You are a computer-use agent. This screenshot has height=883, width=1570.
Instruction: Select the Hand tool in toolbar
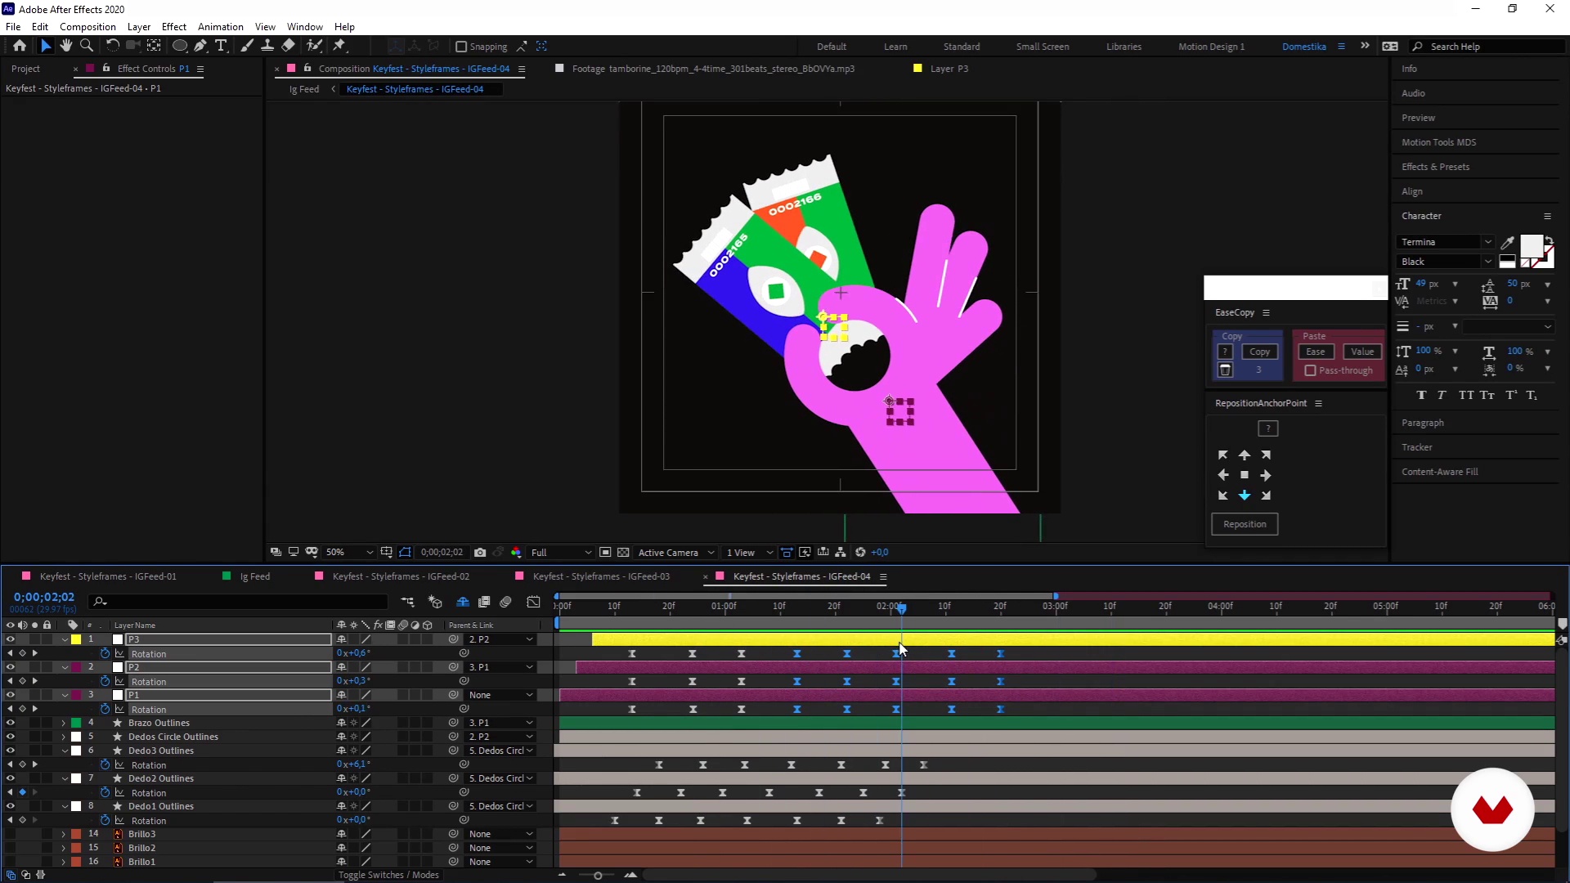point(66,46)
